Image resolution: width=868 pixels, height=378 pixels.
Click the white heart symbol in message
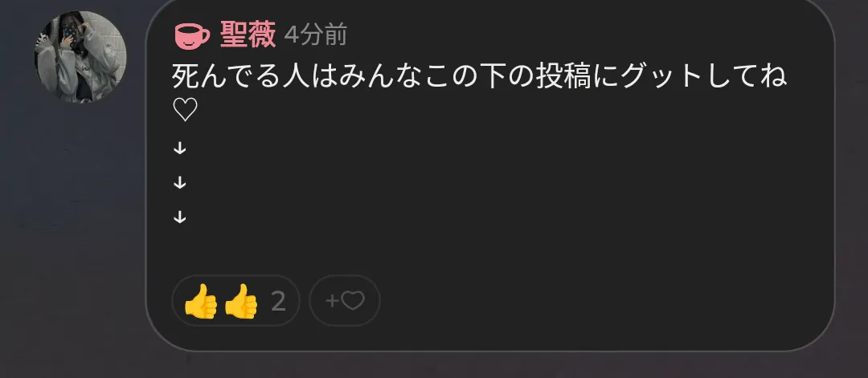pyautogui.click(x=185, y=110)
